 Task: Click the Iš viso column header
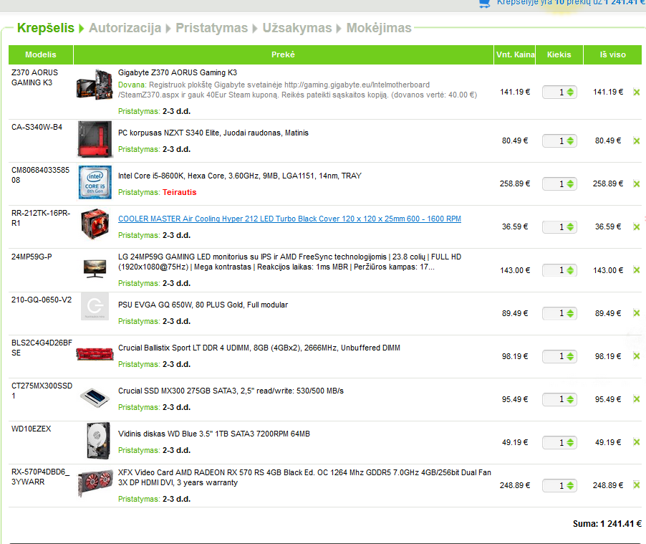point(612,54)
